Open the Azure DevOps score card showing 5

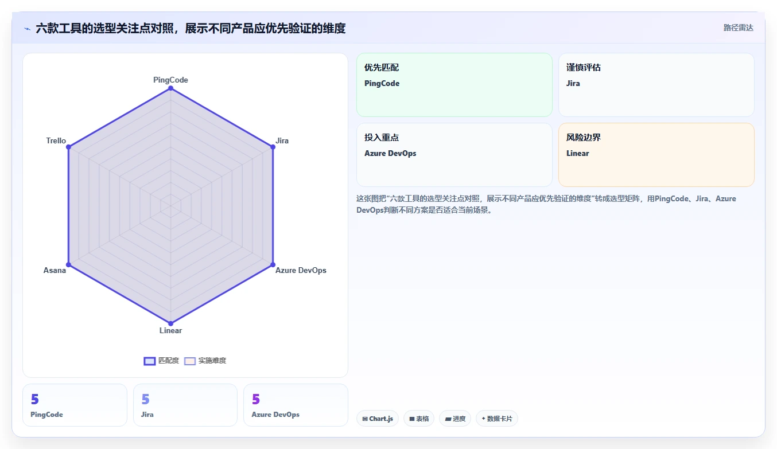click(296, 405)
